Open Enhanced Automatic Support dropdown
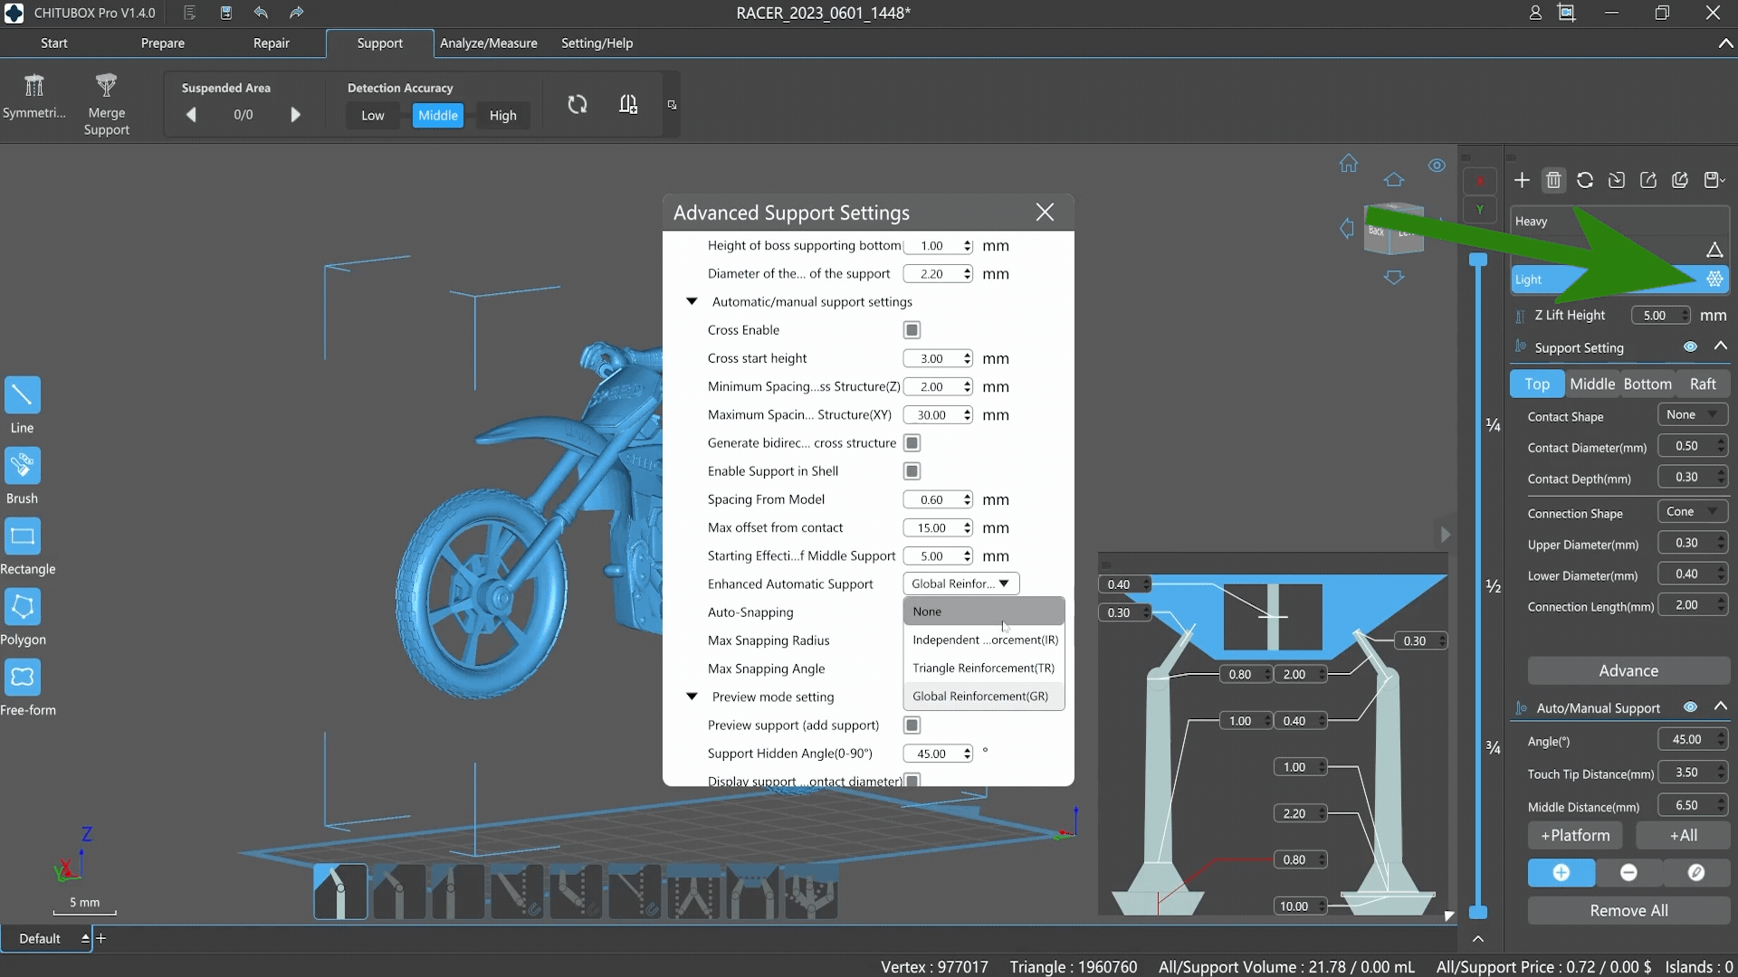 point(961,583)
